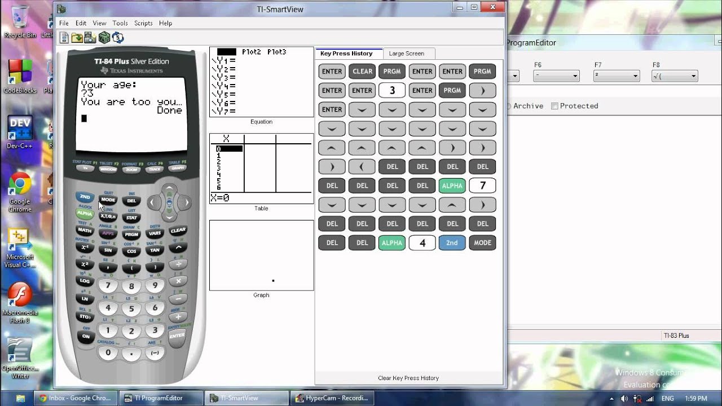
Task: Tap the Y= key below the calculator screen
Action: 85,167
